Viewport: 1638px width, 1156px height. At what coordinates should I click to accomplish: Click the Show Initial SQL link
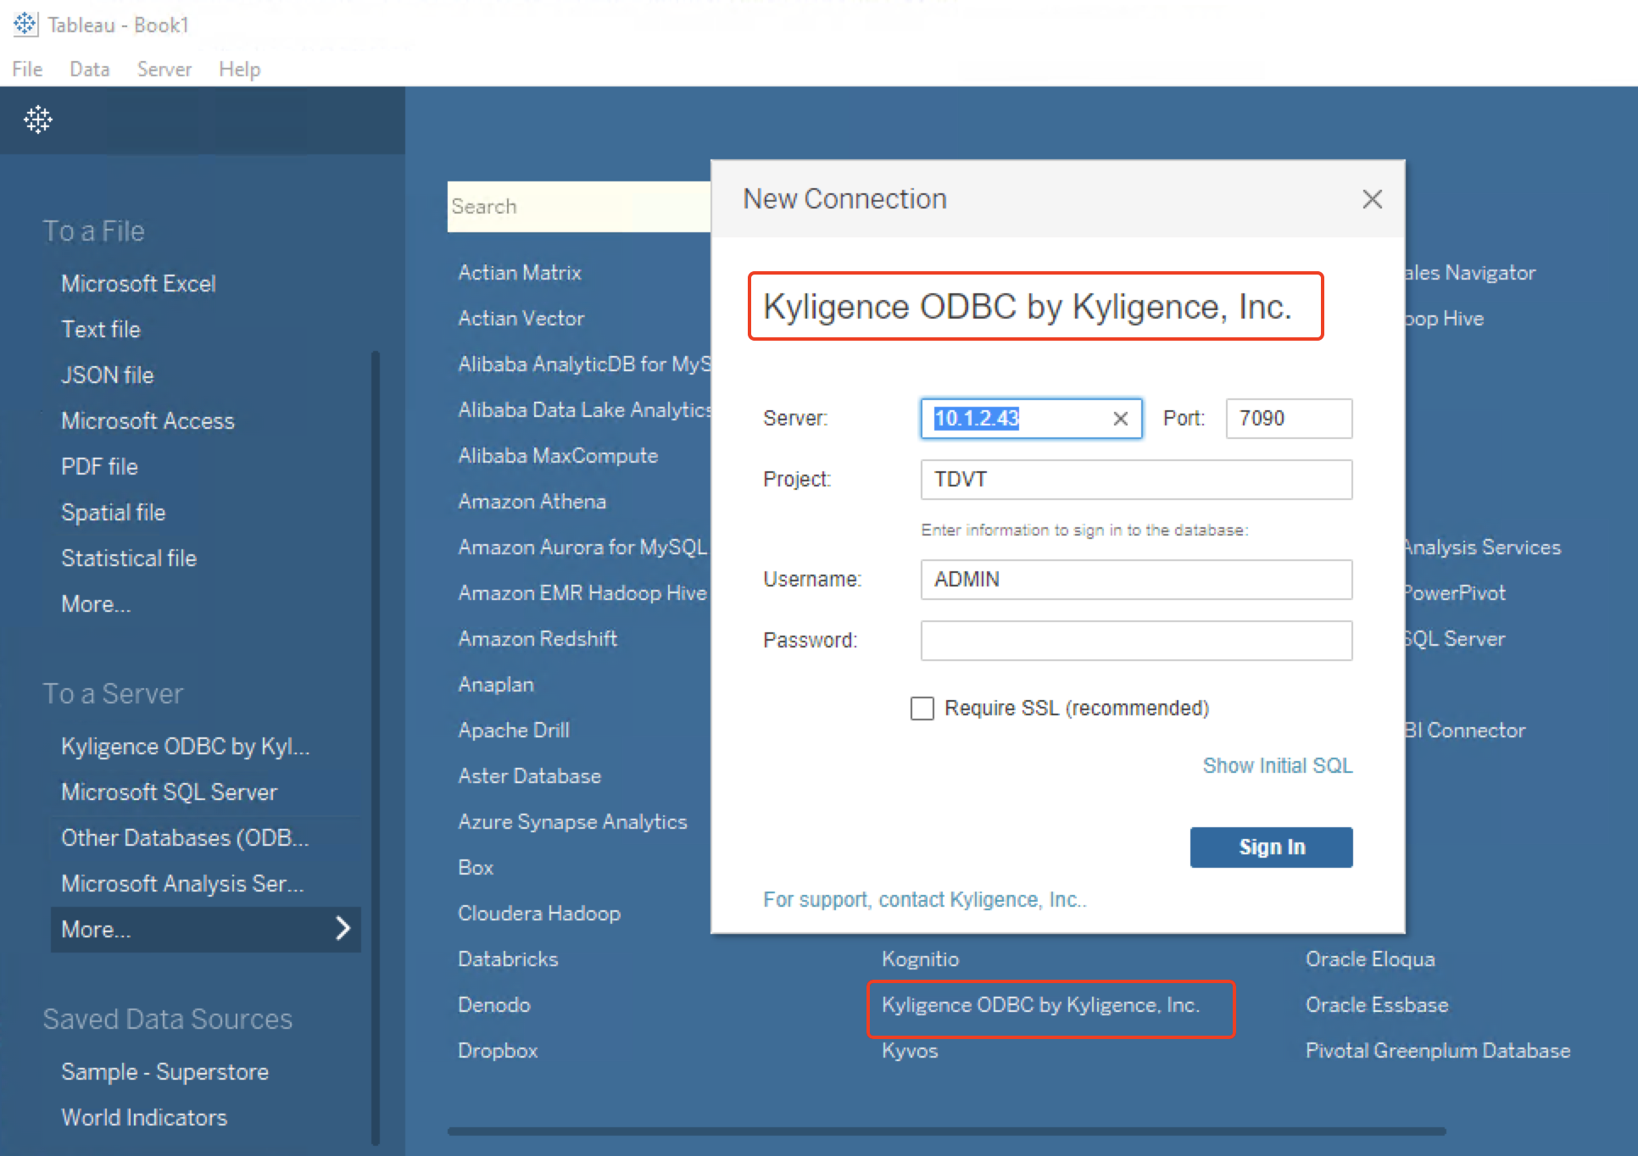click(x=1277, y=765)
